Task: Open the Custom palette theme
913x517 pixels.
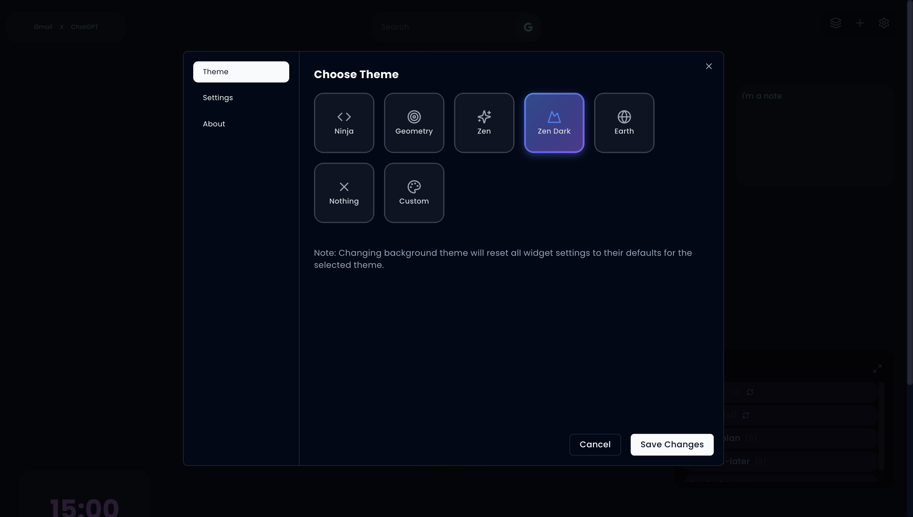Action: pyautogui.click(x=414, y=193)
